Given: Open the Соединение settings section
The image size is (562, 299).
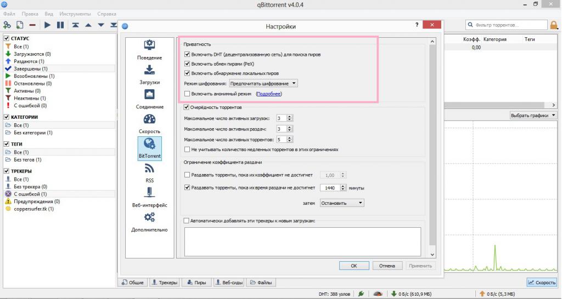Looking at the screenshot, I should pyautogui.click(x=149, y=99).
